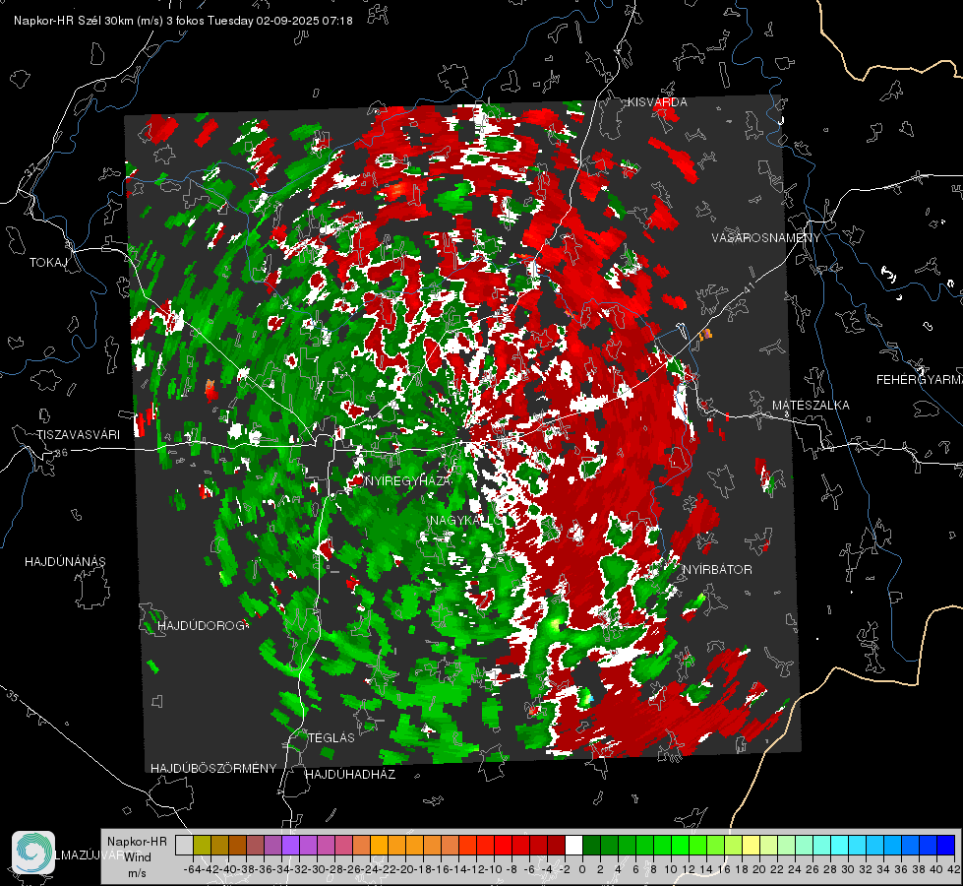Click the 0 value on legend scale
The width and height of the screenshot is (963, 886).
[582, 869]
